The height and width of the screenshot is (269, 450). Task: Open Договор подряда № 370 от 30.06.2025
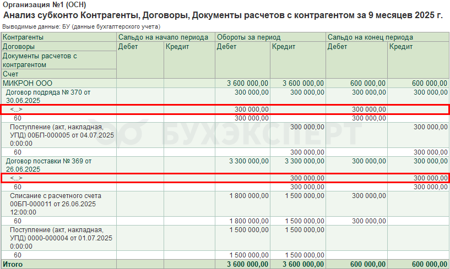point(48,96)
